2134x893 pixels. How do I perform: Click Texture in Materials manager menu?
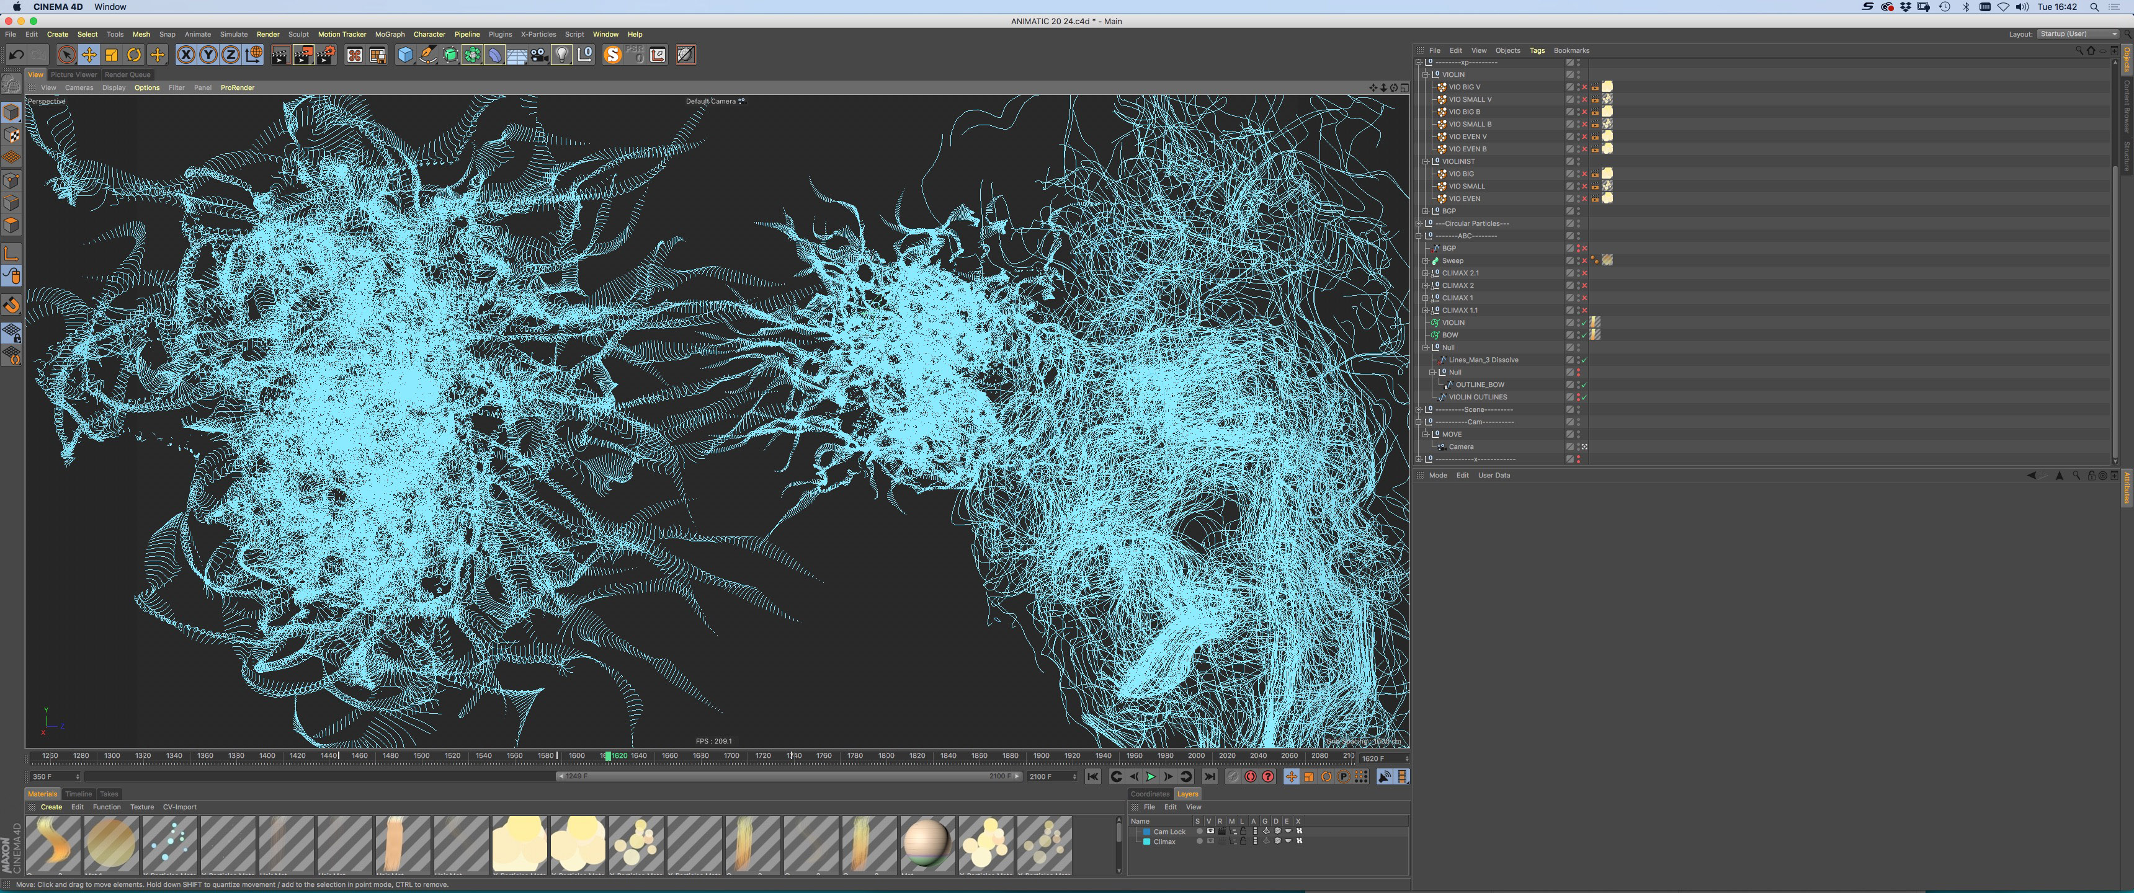click(141, 807)
